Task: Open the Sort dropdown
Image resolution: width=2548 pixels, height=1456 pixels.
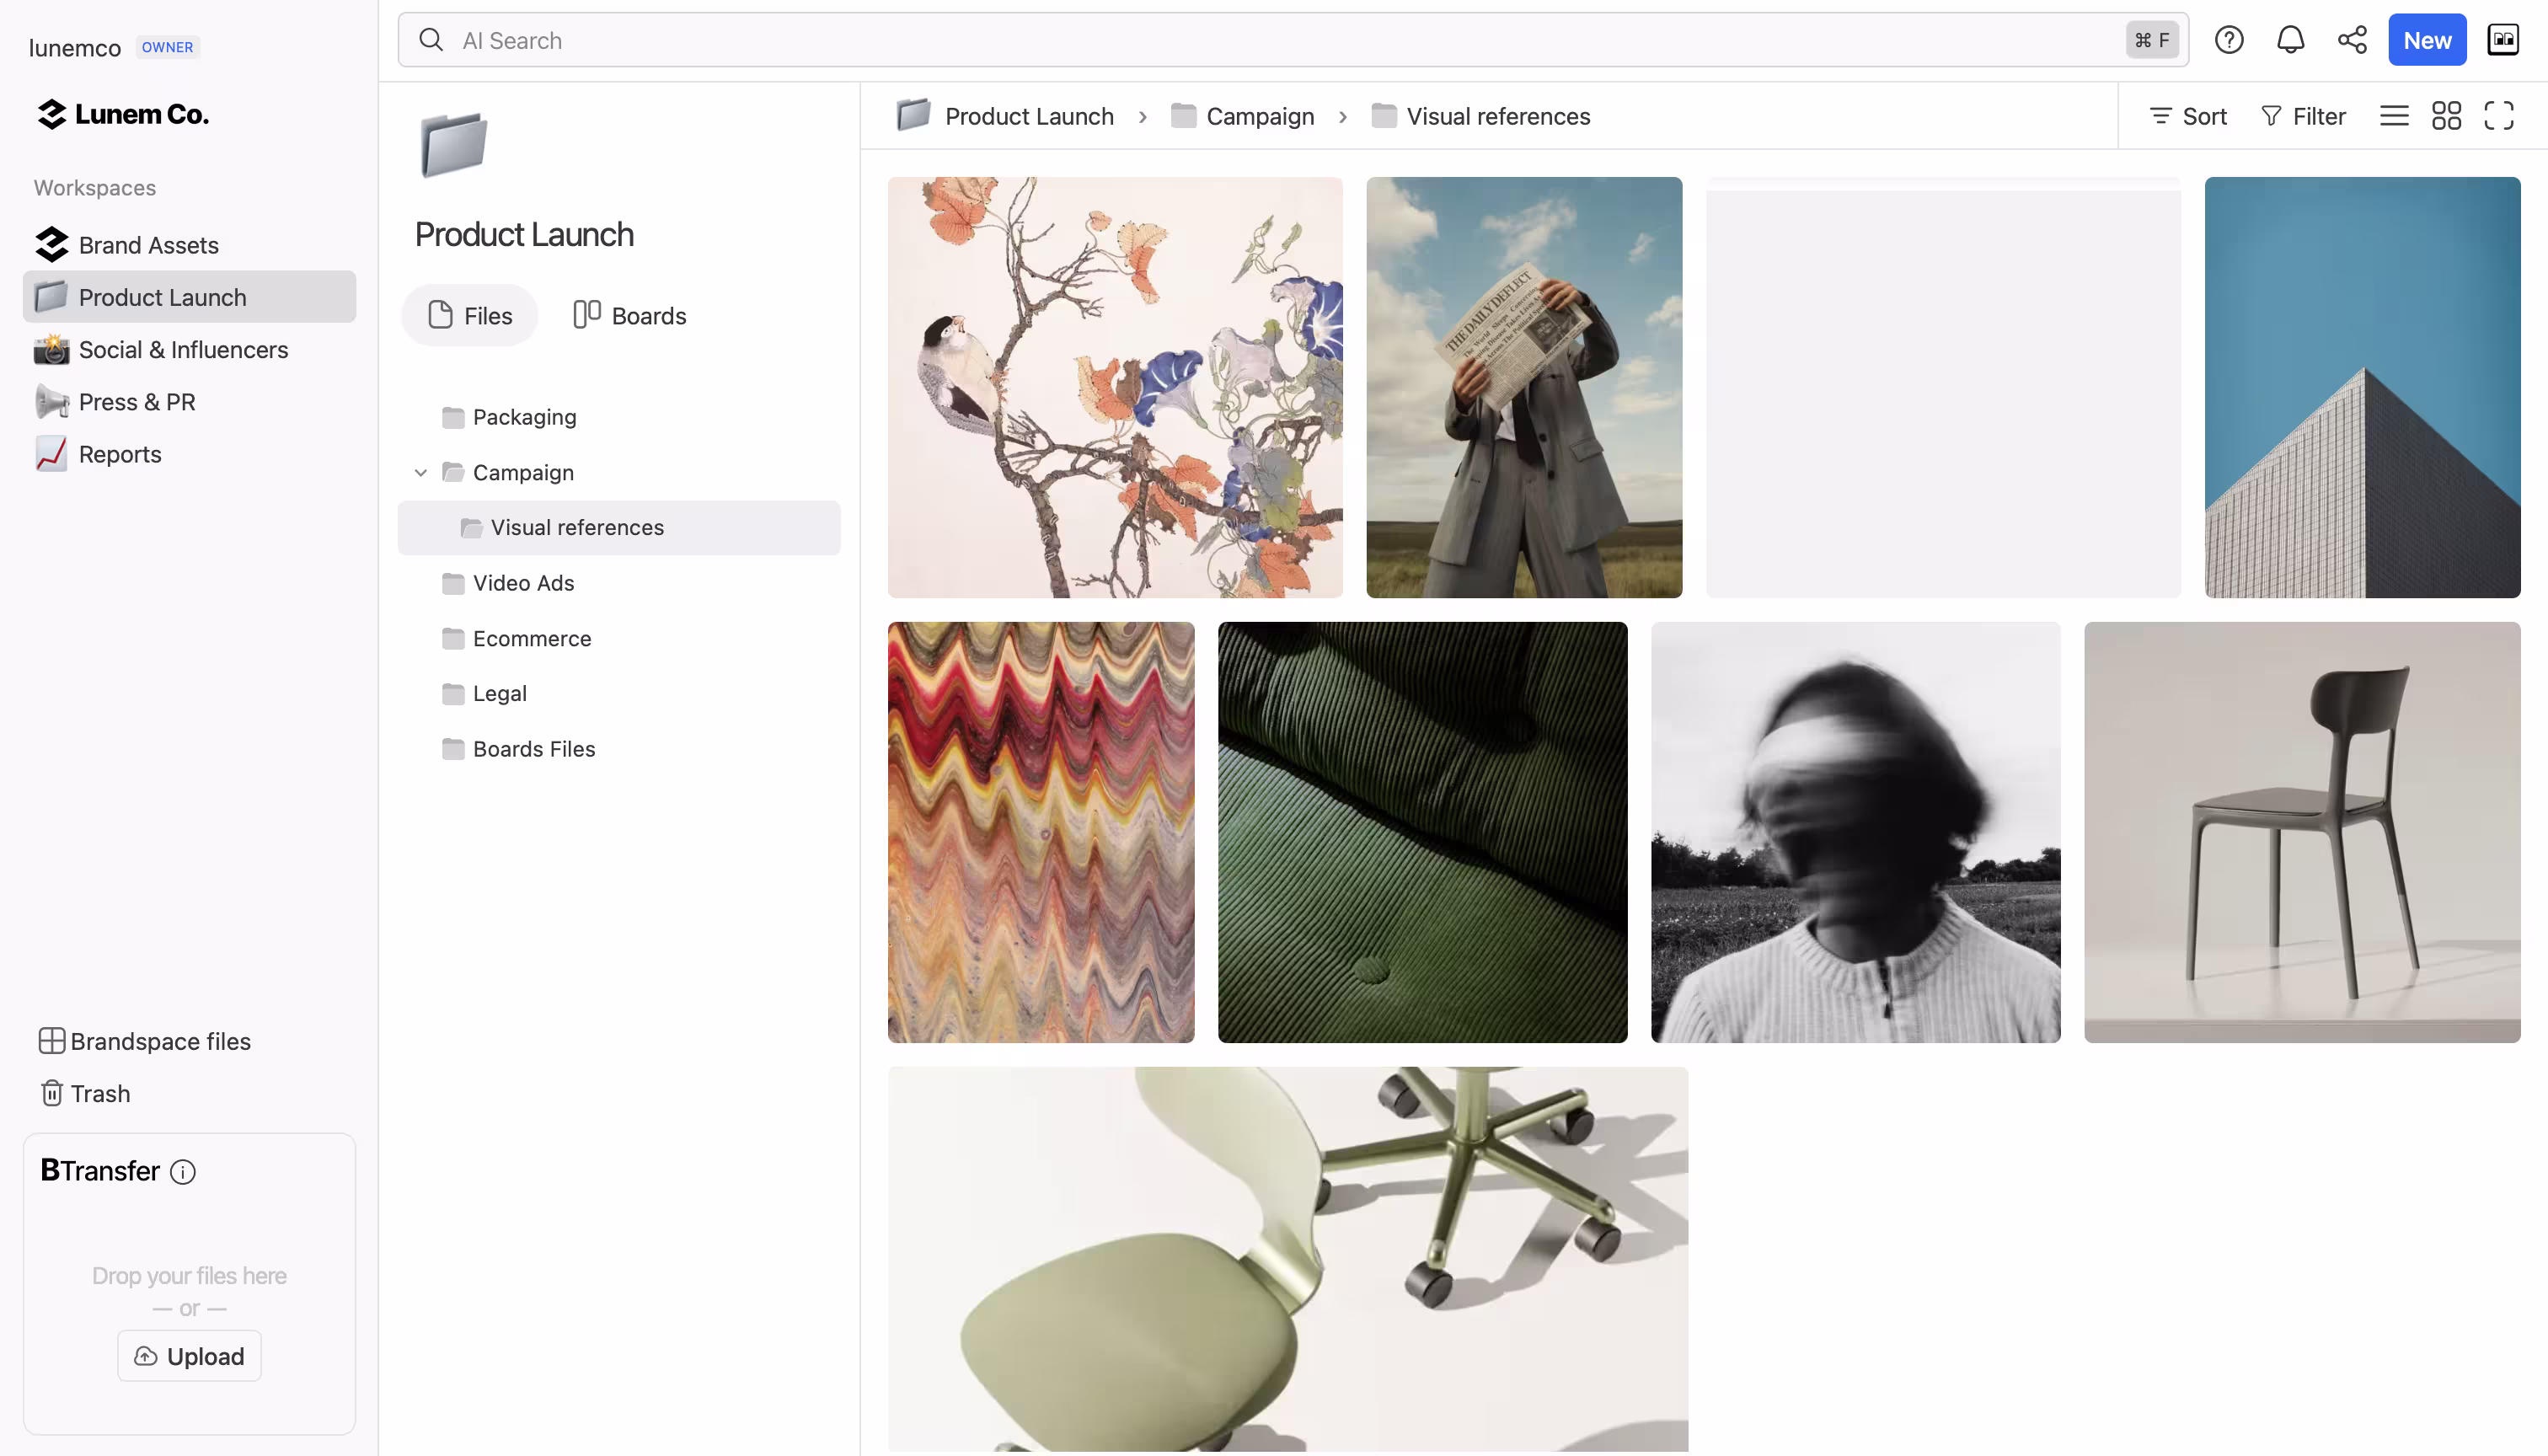Action: 2187,116
